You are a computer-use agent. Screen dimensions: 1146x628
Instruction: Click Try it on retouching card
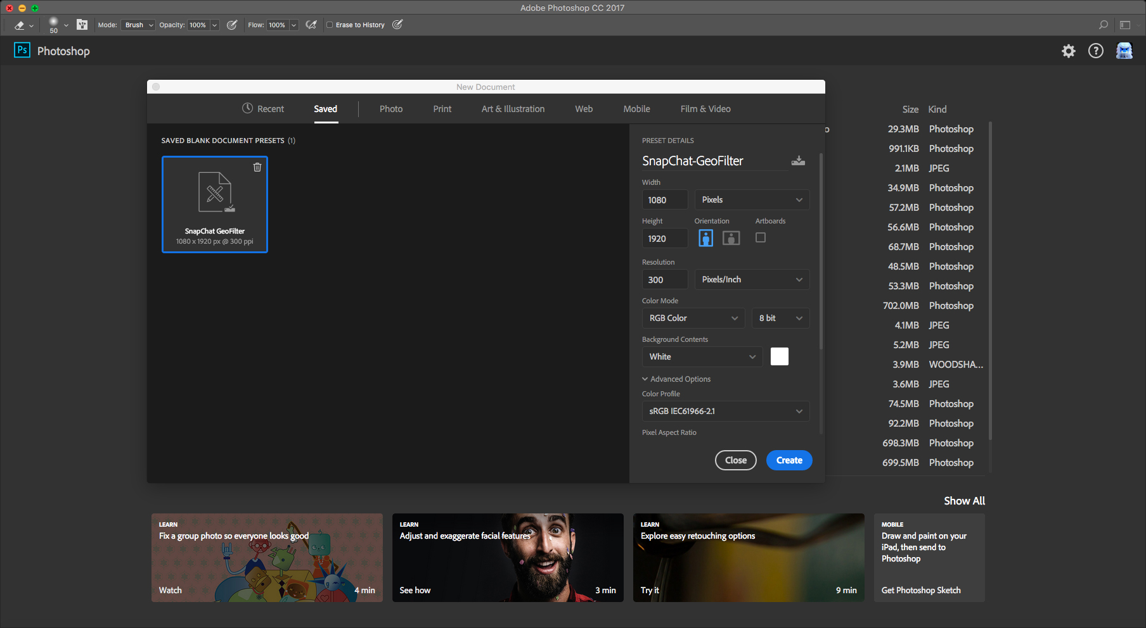650,590
